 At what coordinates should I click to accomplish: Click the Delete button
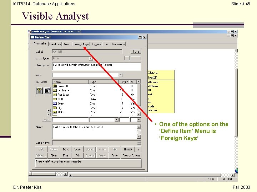coord(54,149)
